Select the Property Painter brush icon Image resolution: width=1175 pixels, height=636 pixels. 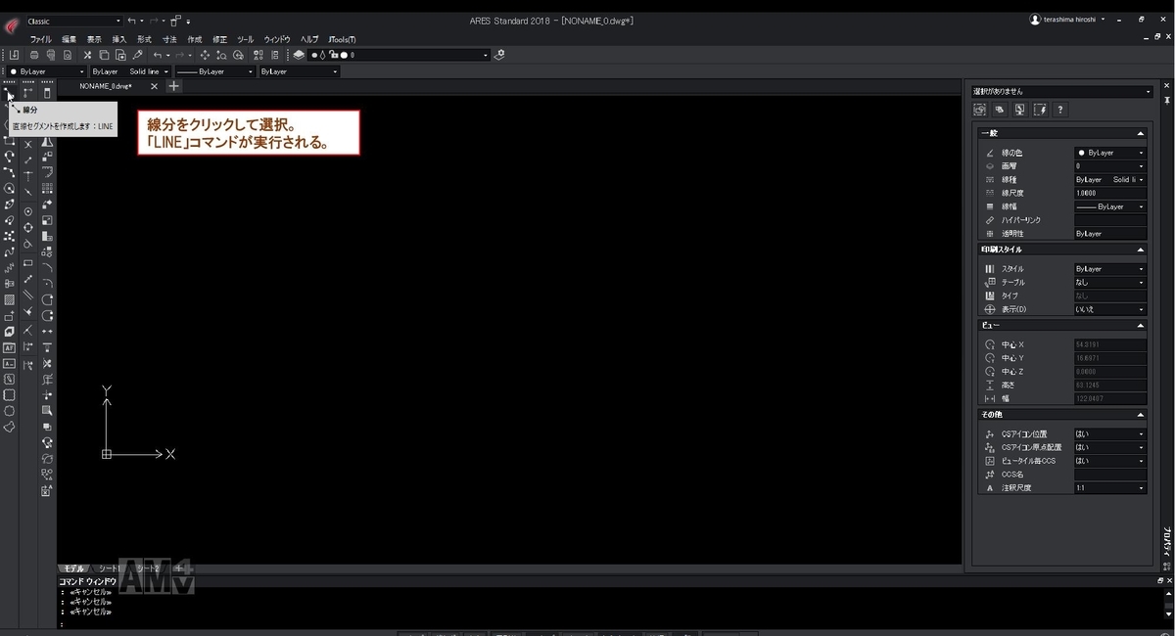point(137,55)
